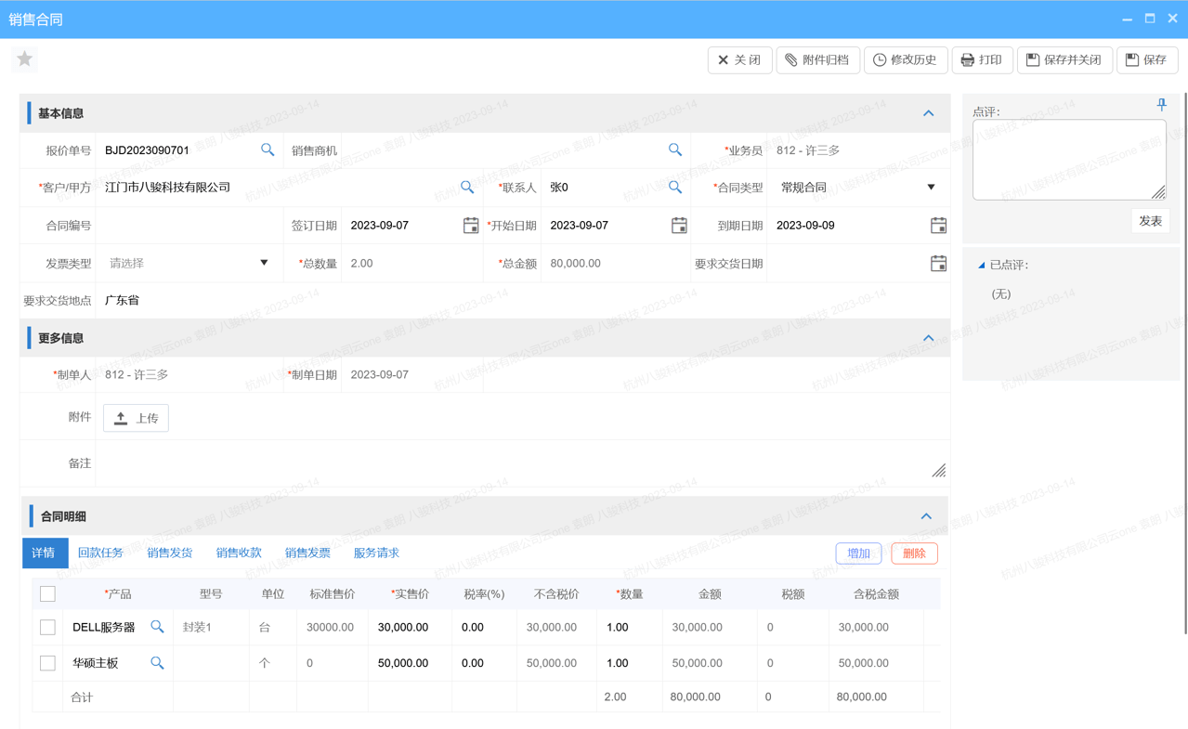Toggle the select-all checkbox in product table
1188x729 pixels.
[47, 592]
